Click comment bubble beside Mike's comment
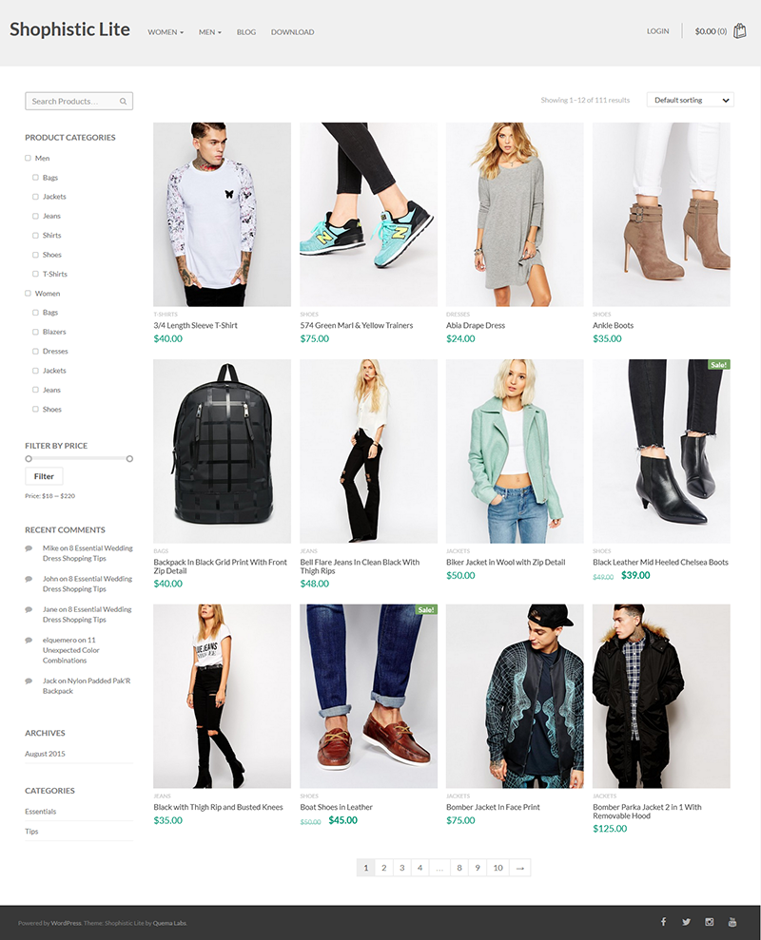Image resolution: width=761 pixels, height=940 pixels. (29, 547)
